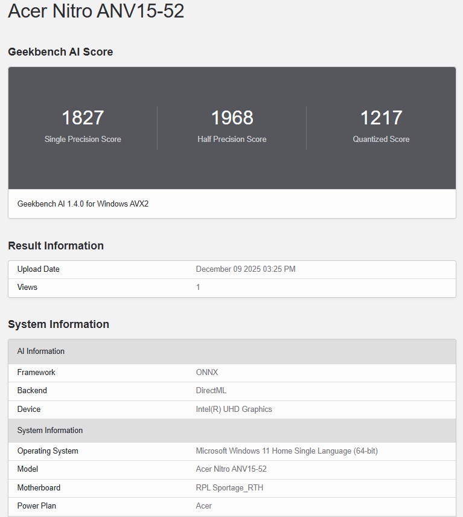Select the 1827 single precision score value
Viewport: 463px width, 517px height.
(x=83, y=118)
